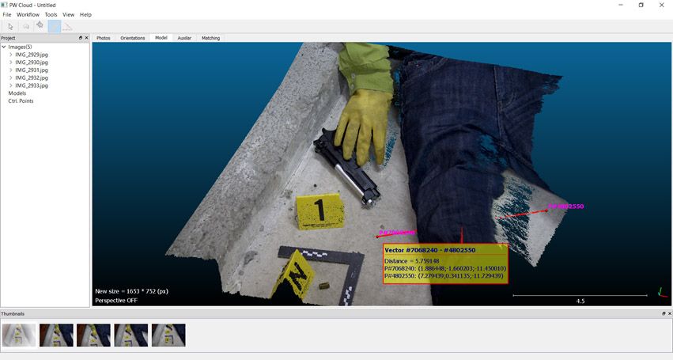Switch to the Matching tab
673x360 pixels.
(210, 38)
